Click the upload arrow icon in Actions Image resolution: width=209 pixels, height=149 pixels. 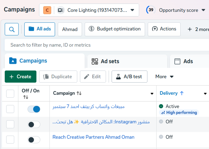155,29
